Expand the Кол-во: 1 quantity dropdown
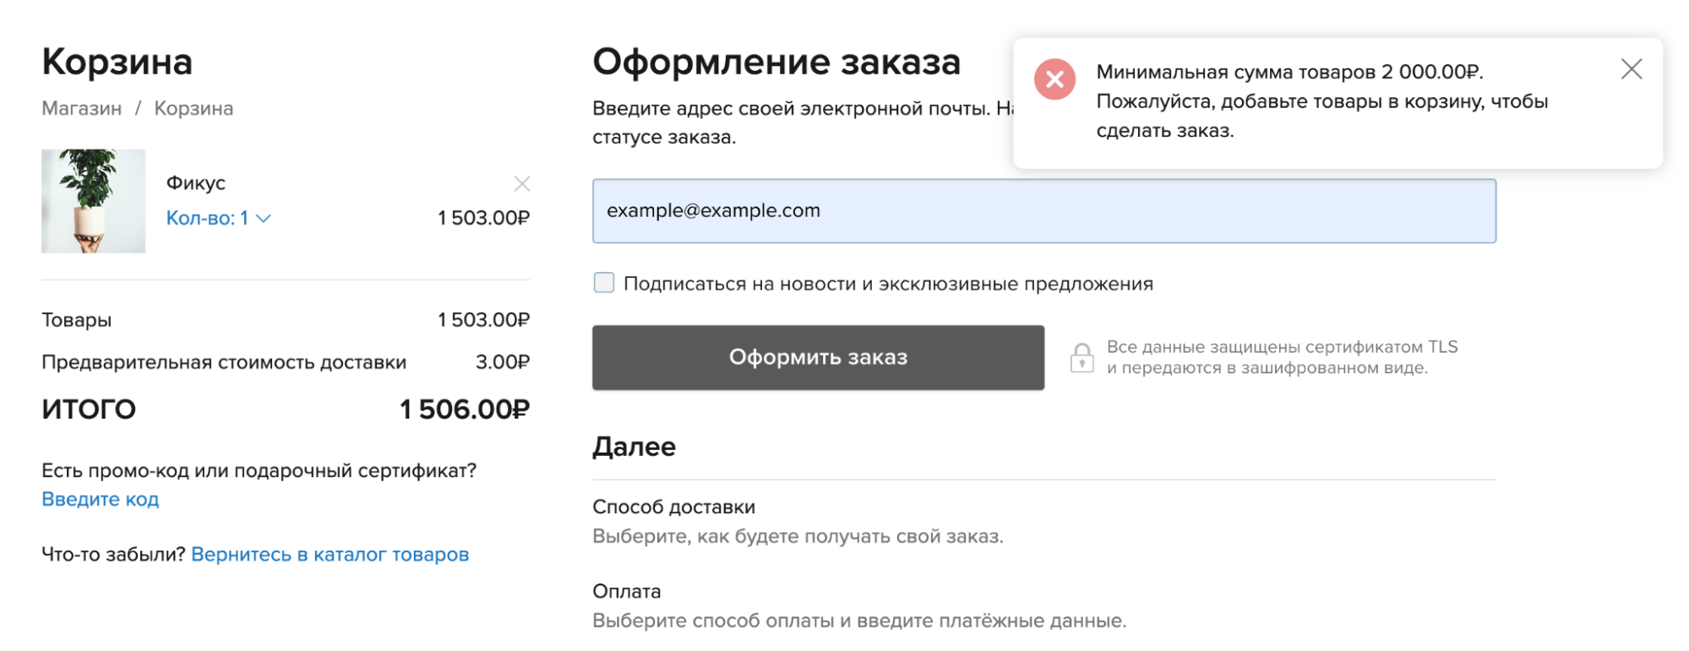Viewport: 1689px width, 651px height. tap(218, 218)
